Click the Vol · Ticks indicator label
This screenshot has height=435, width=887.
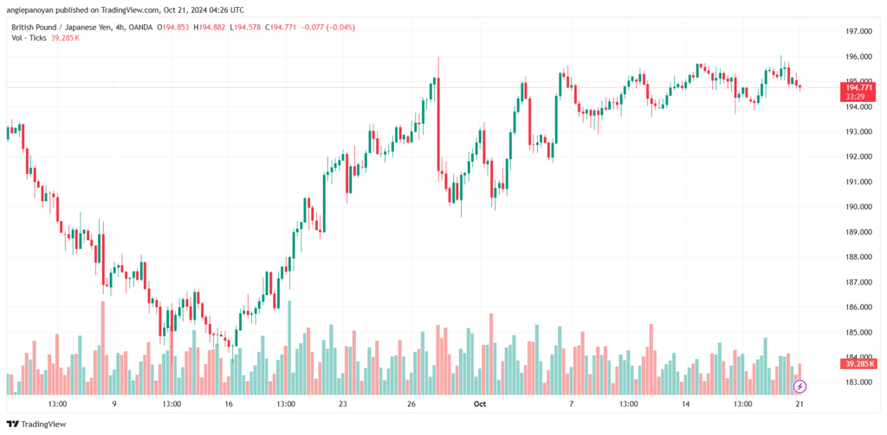(29, 37)
